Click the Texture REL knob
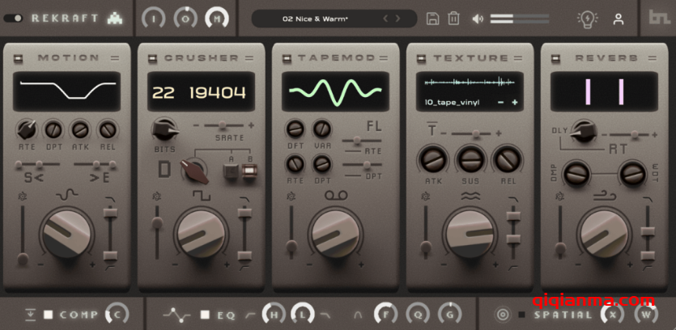 [x=508, y=160]
